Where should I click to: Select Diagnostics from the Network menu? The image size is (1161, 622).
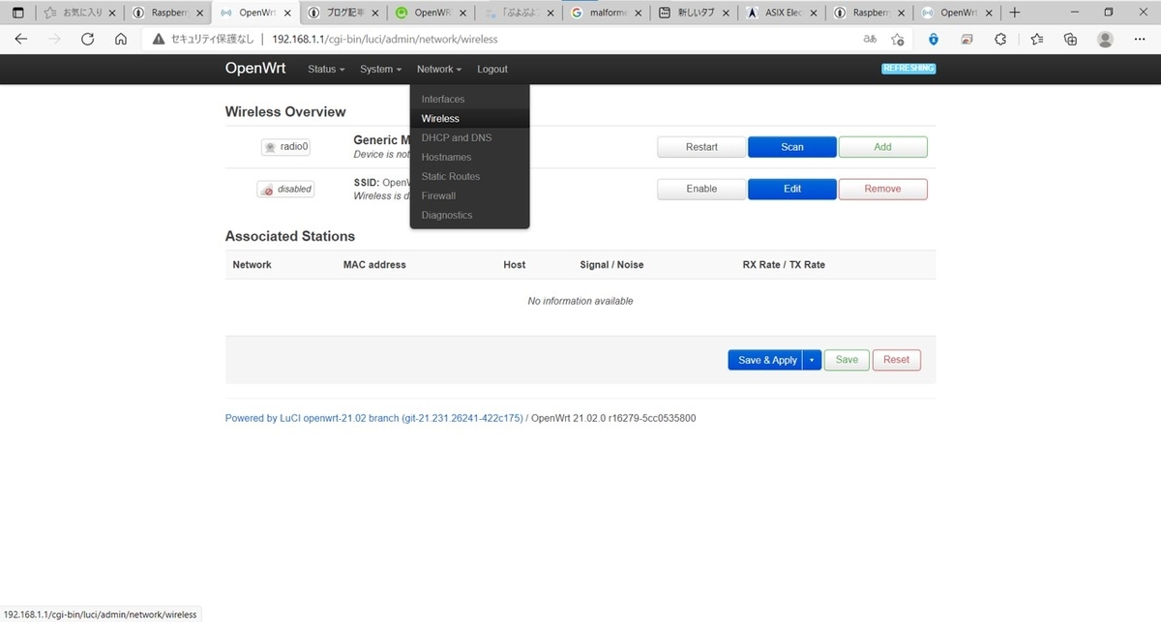click(x=469, y=215)
